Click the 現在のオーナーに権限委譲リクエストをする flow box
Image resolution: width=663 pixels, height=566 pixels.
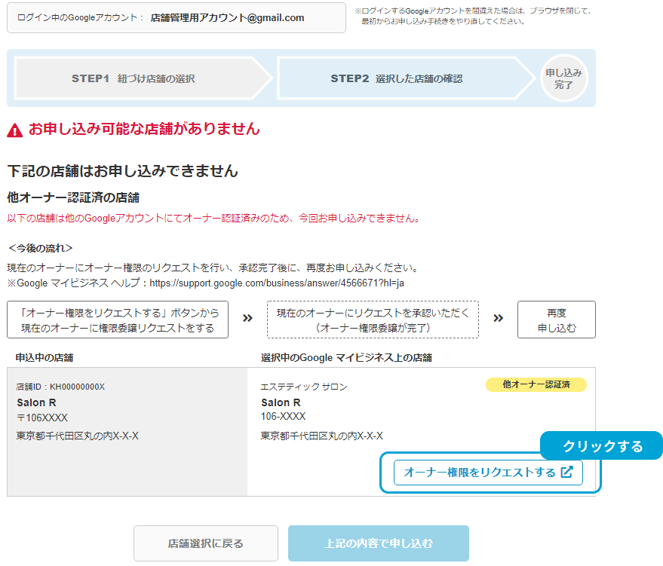point(118,320)
